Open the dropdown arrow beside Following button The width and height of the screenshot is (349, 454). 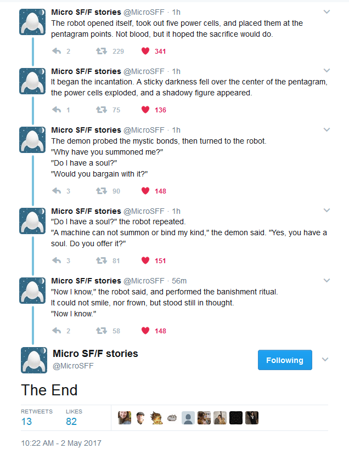pos(325,360)
